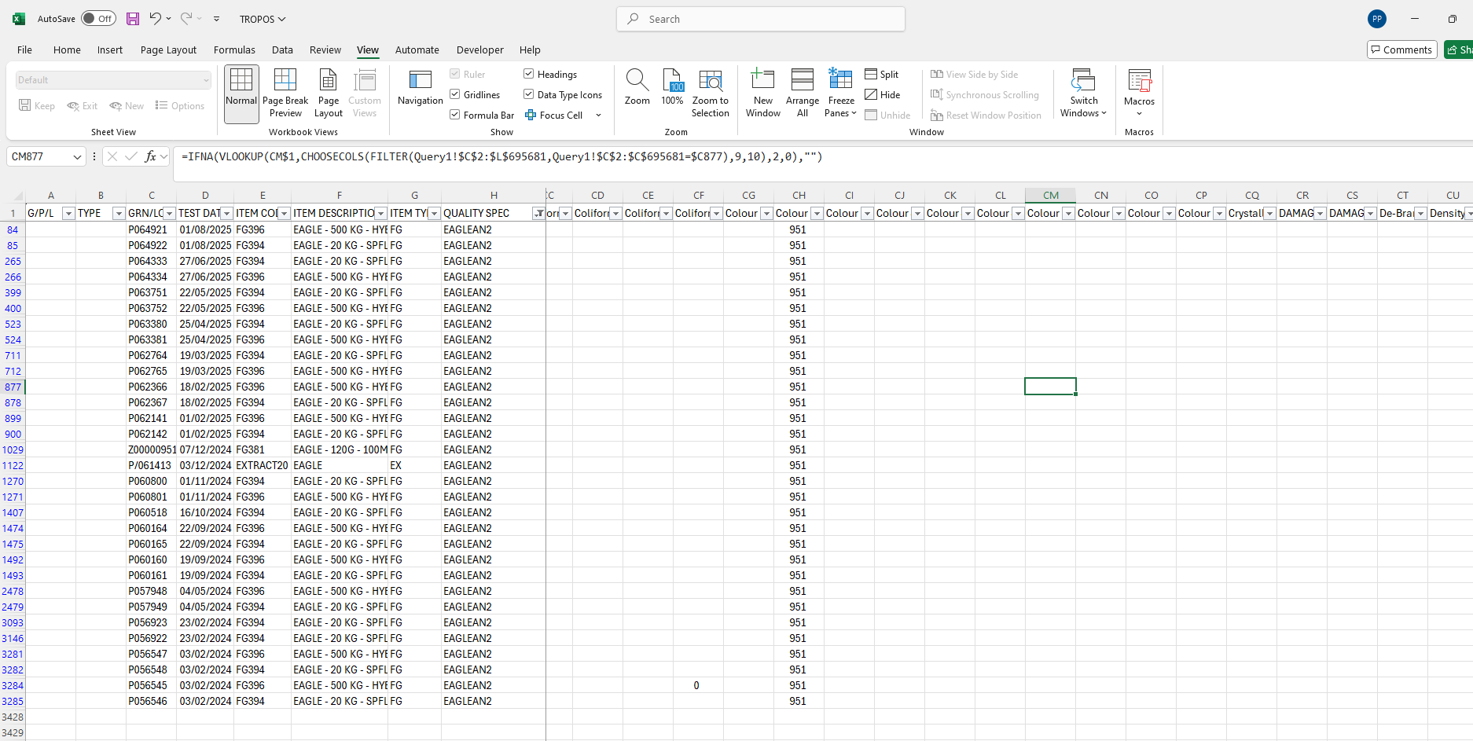Viewport: 1473px width, 741px height.
Task: Open the Review tab
Action: [x=325, y=50]
